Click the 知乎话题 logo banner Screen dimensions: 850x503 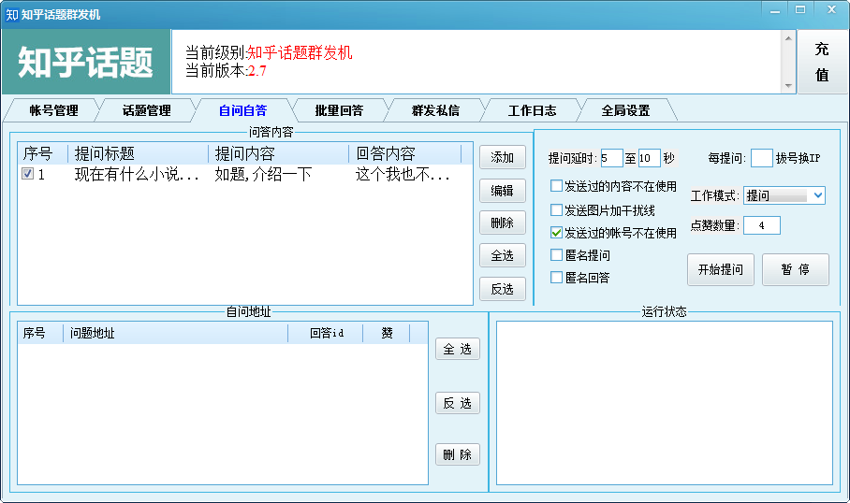pos(85,62)
